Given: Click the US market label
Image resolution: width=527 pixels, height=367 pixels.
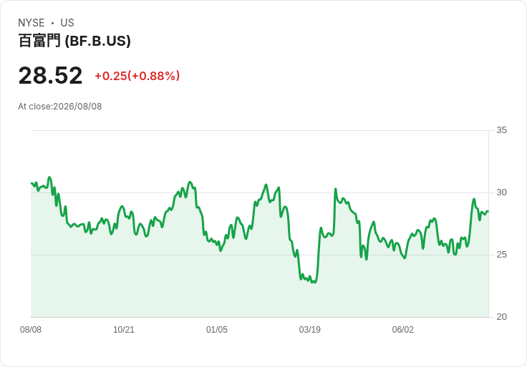Looking at the screenshot, I should 67,23.
